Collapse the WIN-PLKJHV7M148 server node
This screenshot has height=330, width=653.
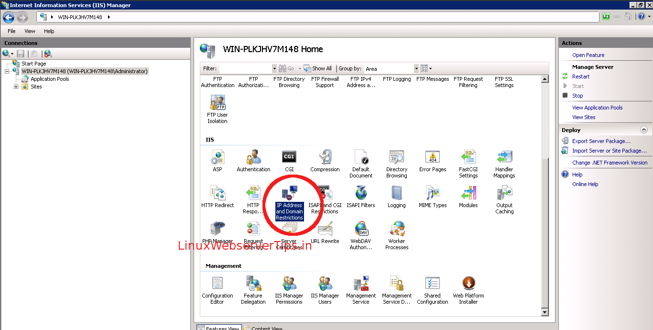pyautogui.click(x=7, y=71)
